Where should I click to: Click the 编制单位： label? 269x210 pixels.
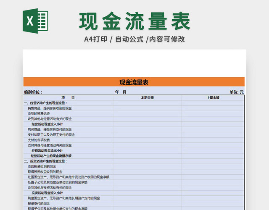pyautogui.click(x=33, y=92)
